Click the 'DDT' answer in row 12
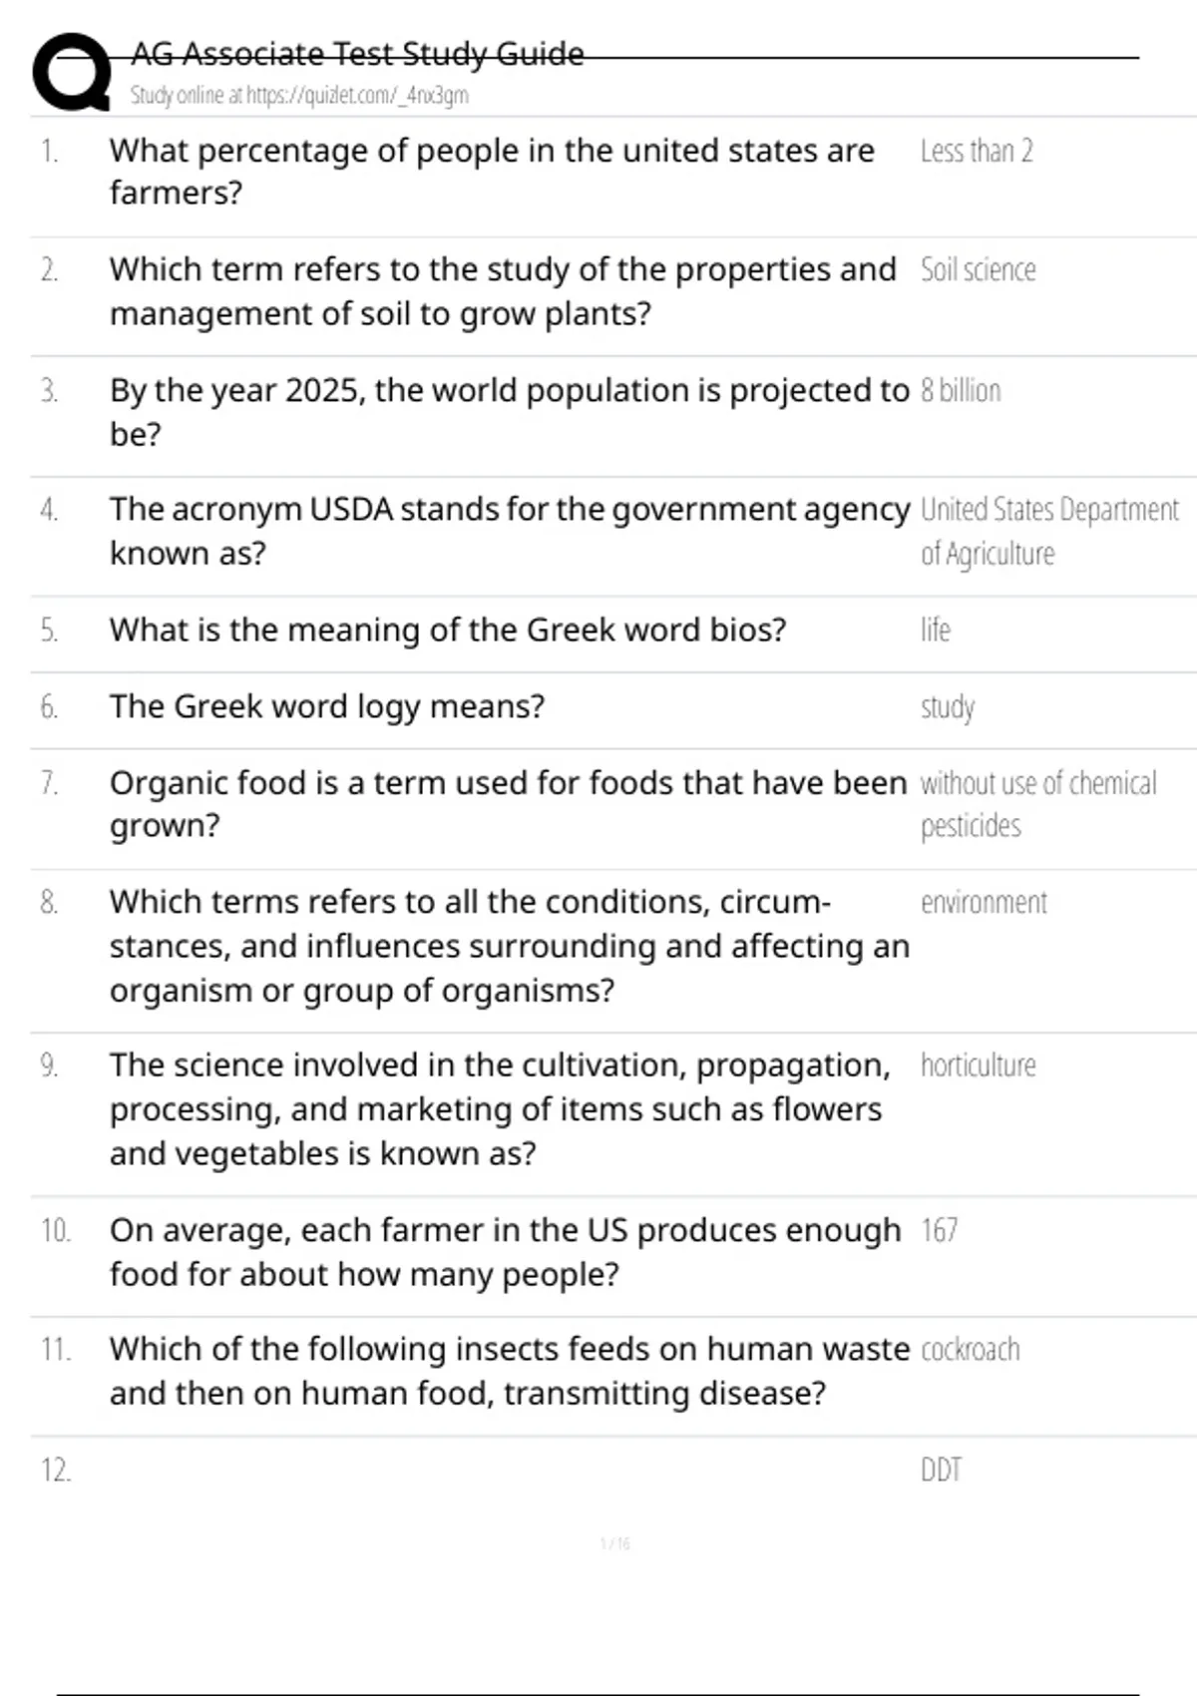This screenshot has width=1197, height=1696. pyautogui.click(x=941, y=1471)
